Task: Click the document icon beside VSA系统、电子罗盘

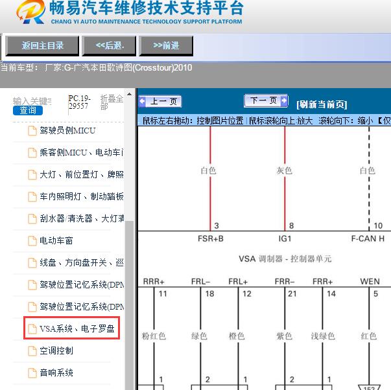Action: click(32, 328)
